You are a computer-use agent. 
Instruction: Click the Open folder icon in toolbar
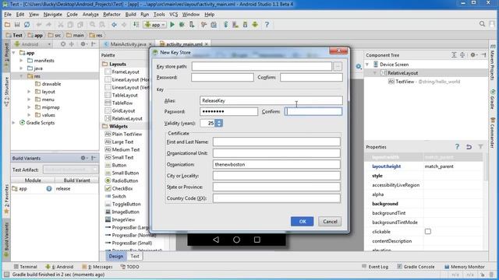[7, 24]
